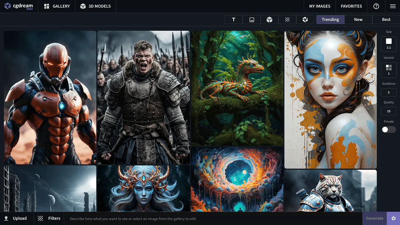Go to MY IMAGES

319,6
